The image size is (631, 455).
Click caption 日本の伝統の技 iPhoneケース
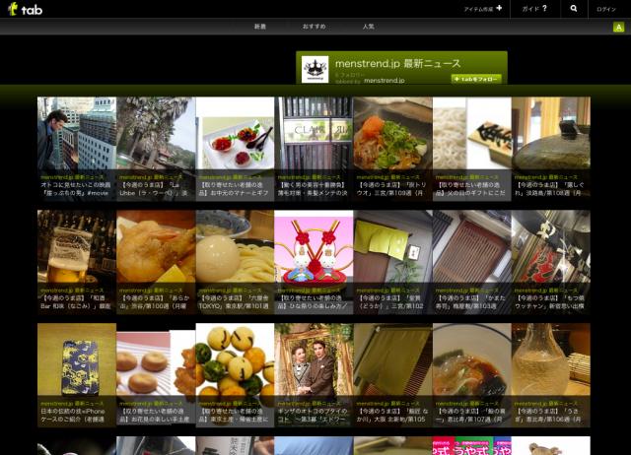[72, 416]
